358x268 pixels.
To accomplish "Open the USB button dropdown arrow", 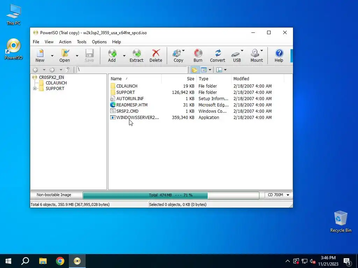I will point(242,51).
